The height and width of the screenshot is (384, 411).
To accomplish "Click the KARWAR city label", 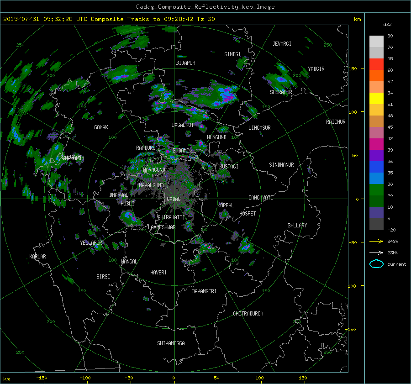I will click(37, 257).
